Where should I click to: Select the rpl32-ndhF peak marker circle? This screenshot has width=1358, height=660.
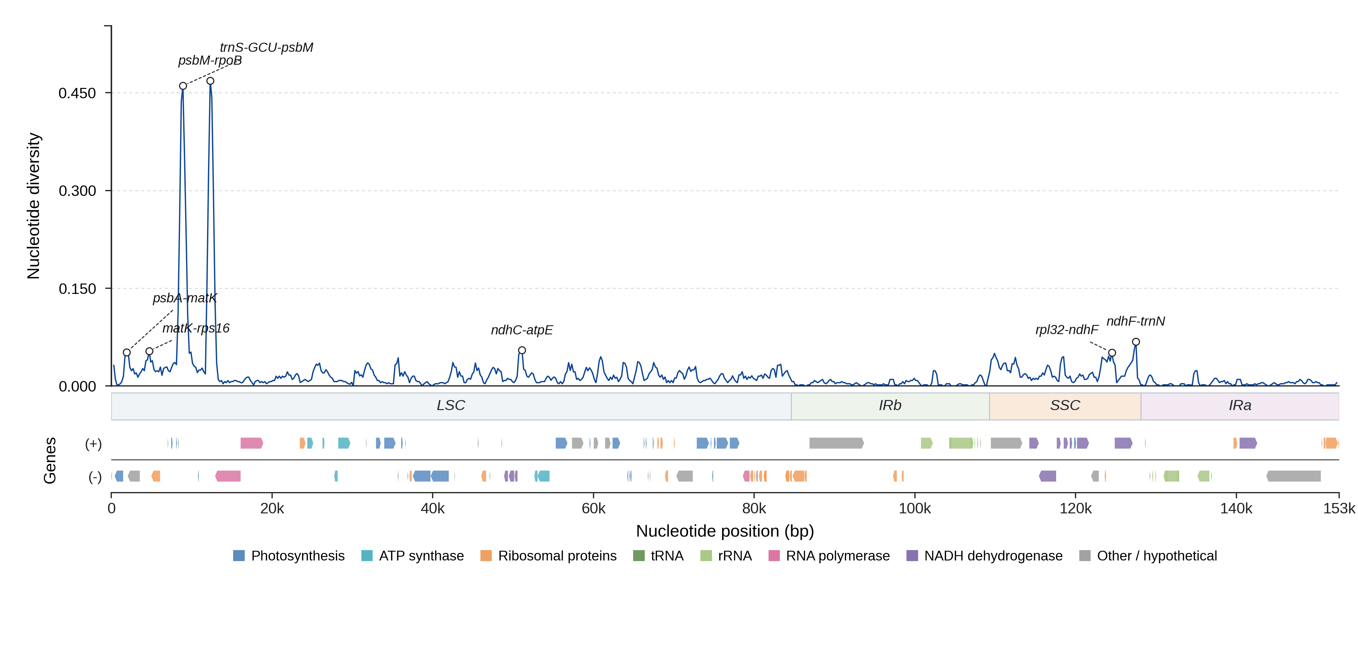[x=1112, y=353]
